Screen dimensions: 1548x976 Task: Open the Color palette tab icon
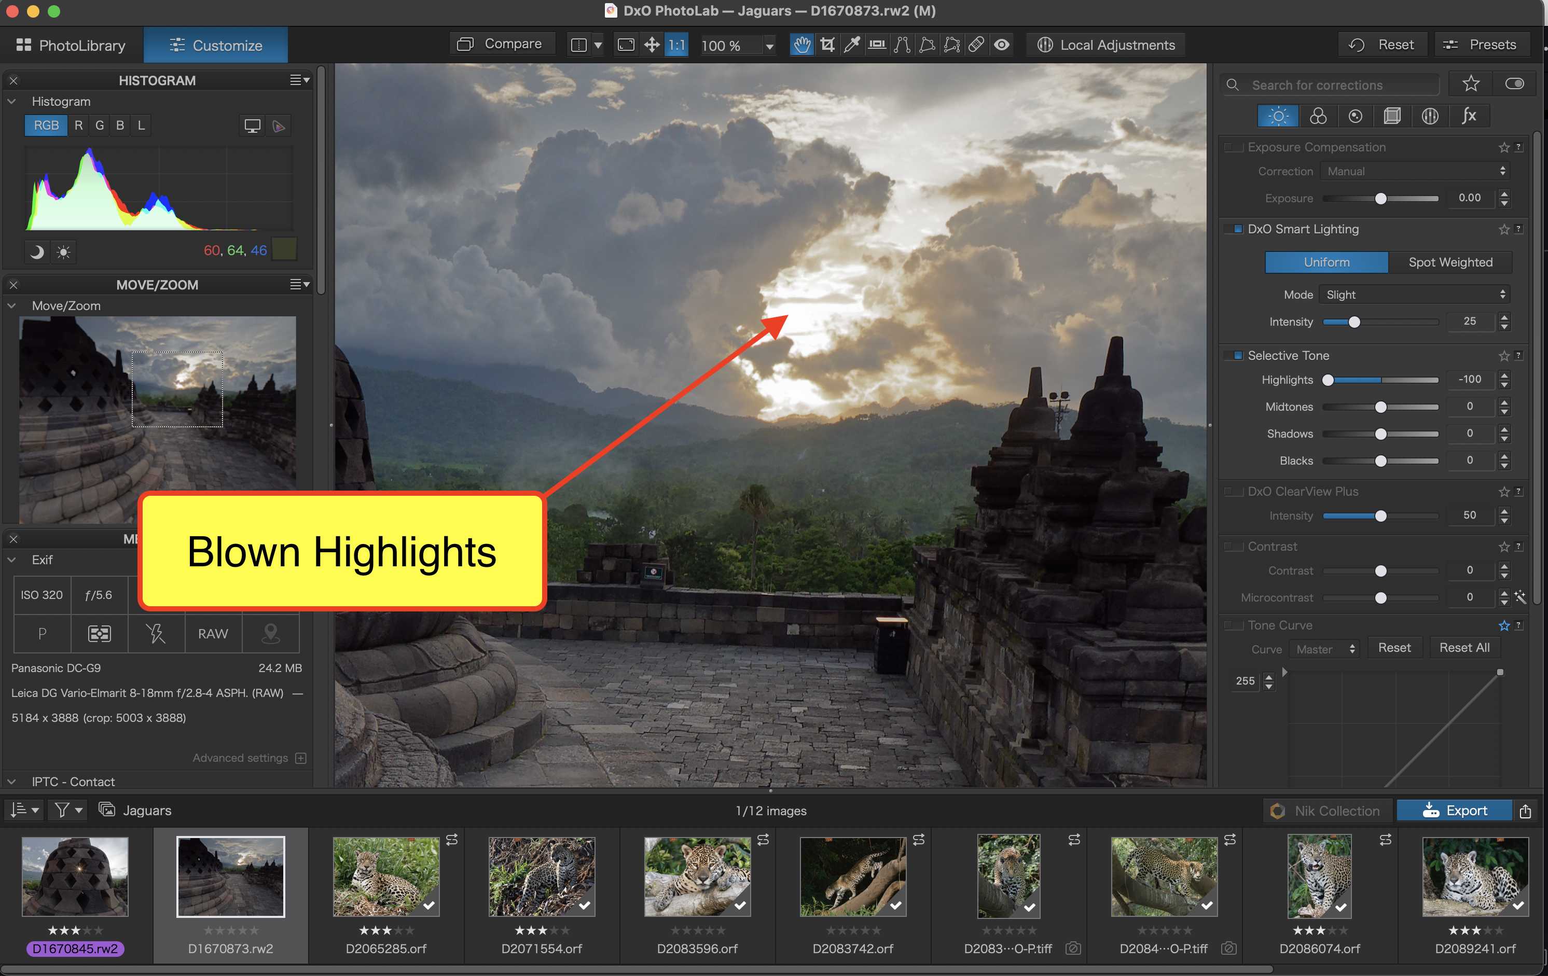1318,116
